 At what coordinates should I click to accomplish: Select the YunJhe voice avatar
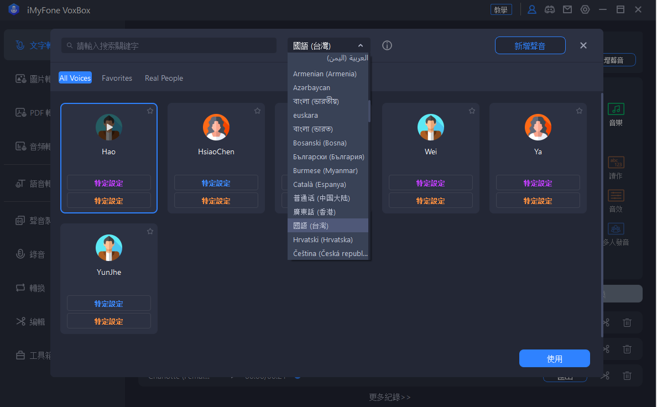[109, 248]
